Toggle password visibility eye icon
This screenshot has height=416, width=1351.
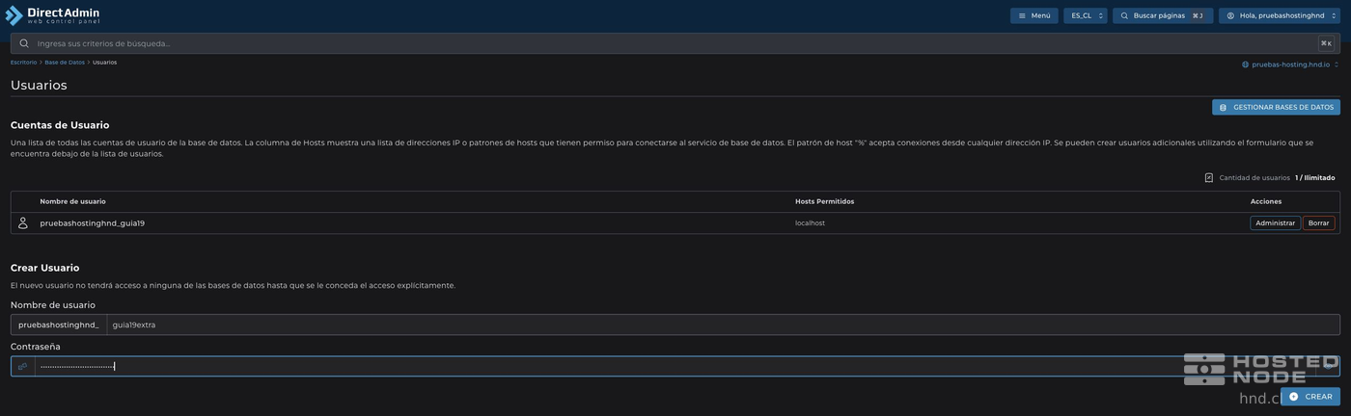click(x=1329, y=366)
